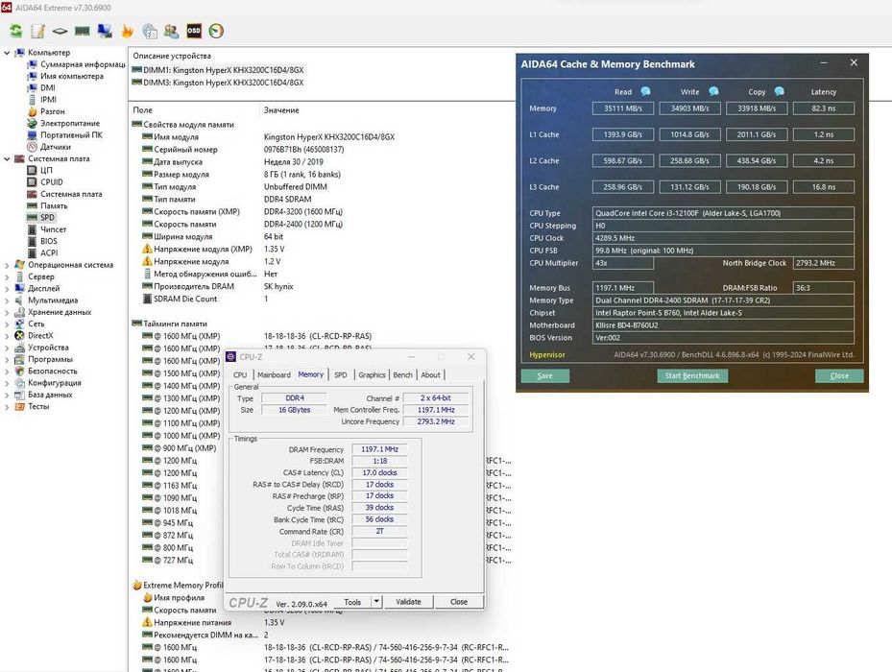Screen dimensions: 892x672
Task: Expand the Операционная система node
Action: (x=7, y=265)
